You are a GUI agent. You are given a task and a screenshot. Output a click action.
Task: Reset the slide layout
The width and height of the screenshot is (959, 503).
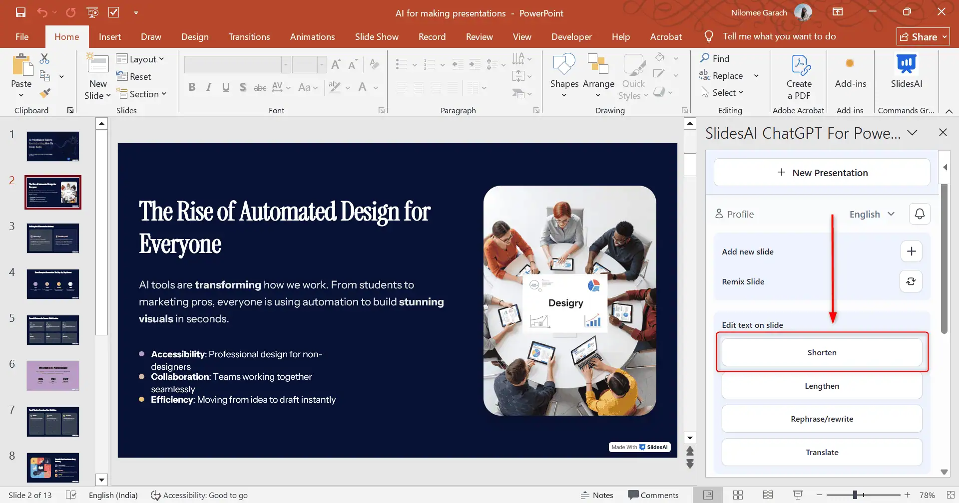133,76
